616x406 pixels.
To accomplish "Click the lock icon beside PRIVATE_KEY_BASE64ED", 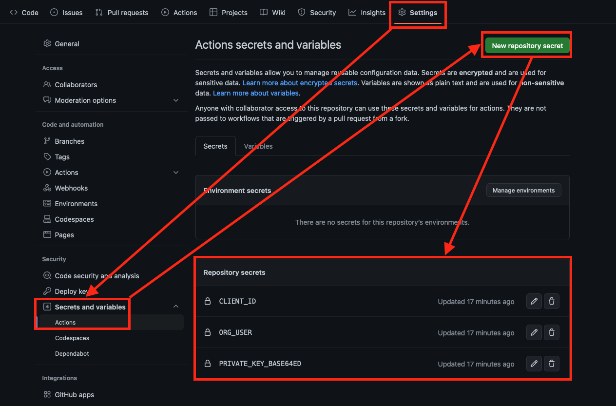I will [208, 364].
